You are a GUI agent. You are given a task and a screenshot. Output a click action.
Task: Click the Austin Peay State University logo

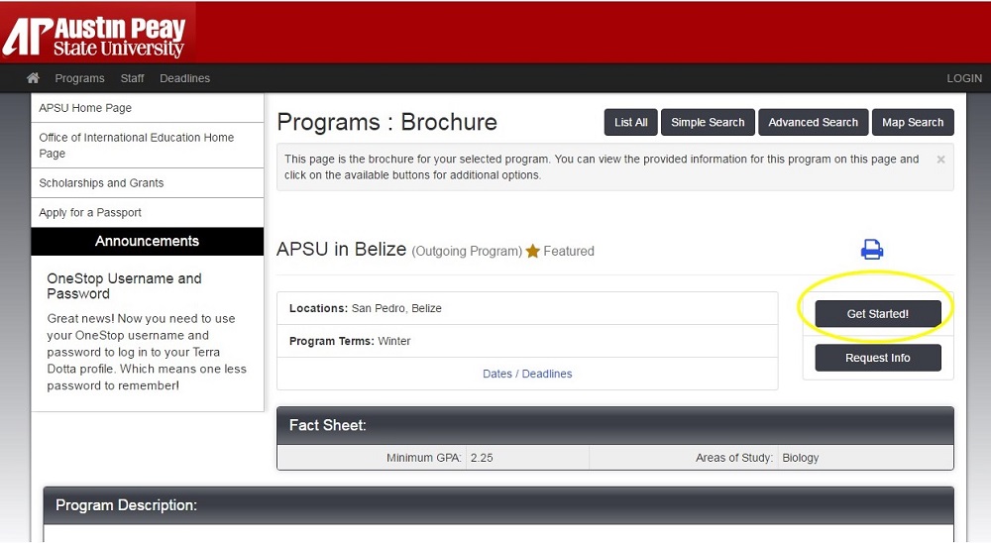tap(95, 35)
